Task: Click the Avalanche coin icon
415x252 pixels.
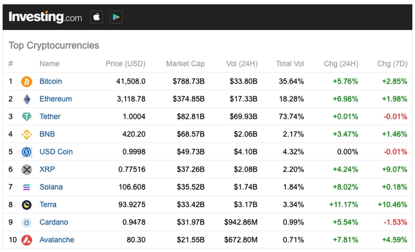Action: pyautogui.click(x=27, y=240)
